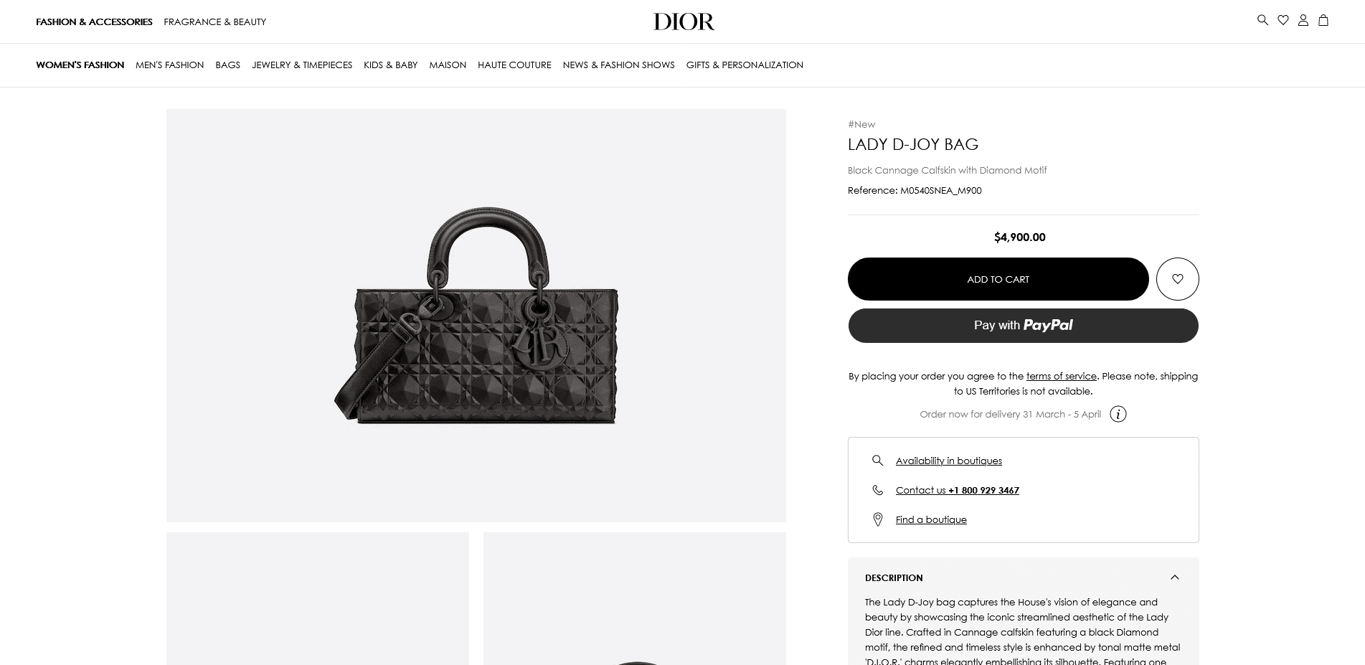Open wishlist heart icon in header
This screenshot has width=1365, height=665.
pyautogui.click(x=1283, y=20)
